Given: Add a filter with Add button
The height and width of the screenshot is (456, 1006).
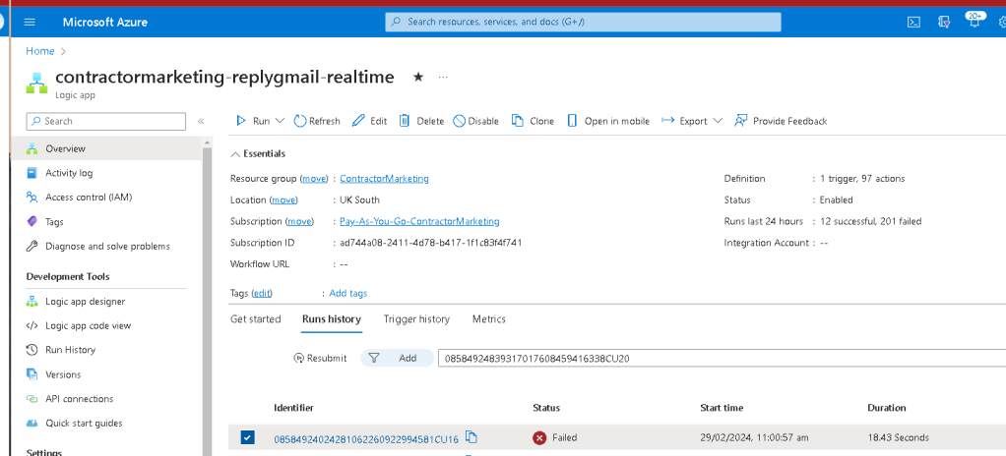Looking at the screenshot, I should pyautogui.click(x=397, y=358).
